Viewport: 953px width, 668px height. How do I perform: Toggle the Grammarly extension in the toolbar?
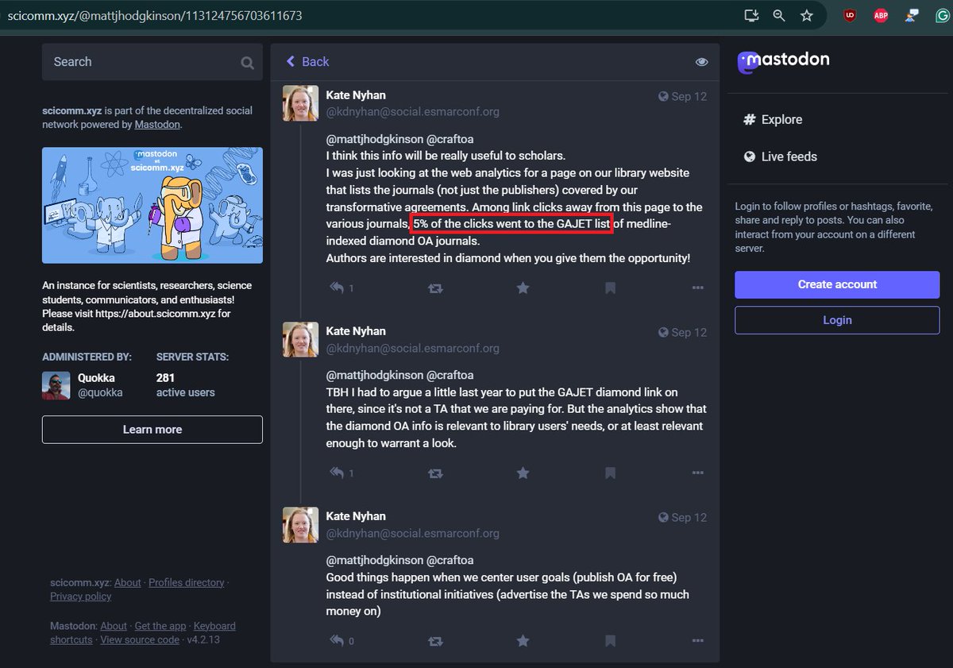click(x=941, y=15)
